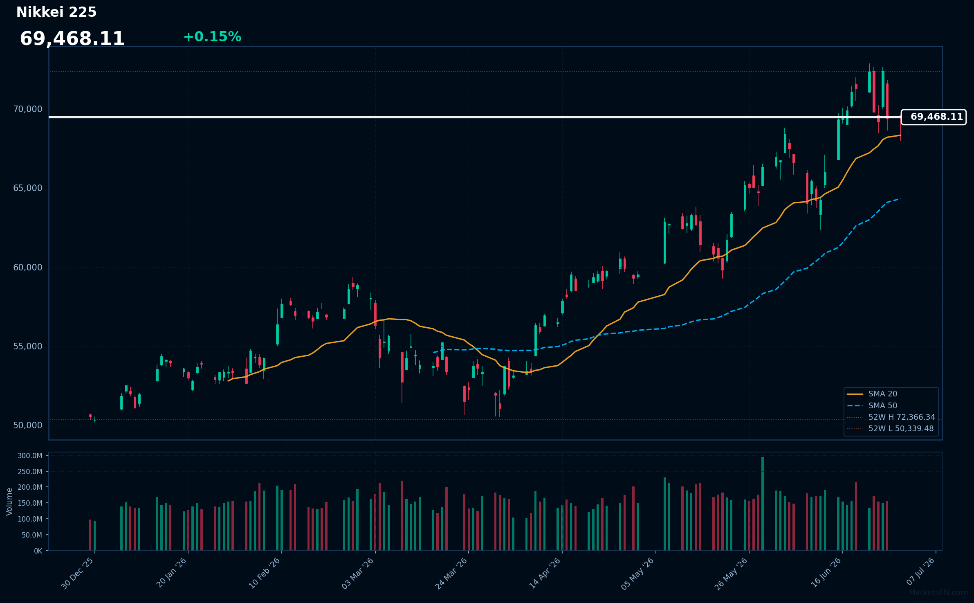Image resolution: width=974 pixels, height=603 pixels.
Task: Click the 30 Dec '25 date label
Action: pos(77,574)
